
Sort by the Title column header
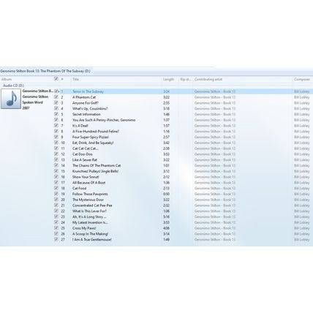pyautogui.click(x=75, y=79)
